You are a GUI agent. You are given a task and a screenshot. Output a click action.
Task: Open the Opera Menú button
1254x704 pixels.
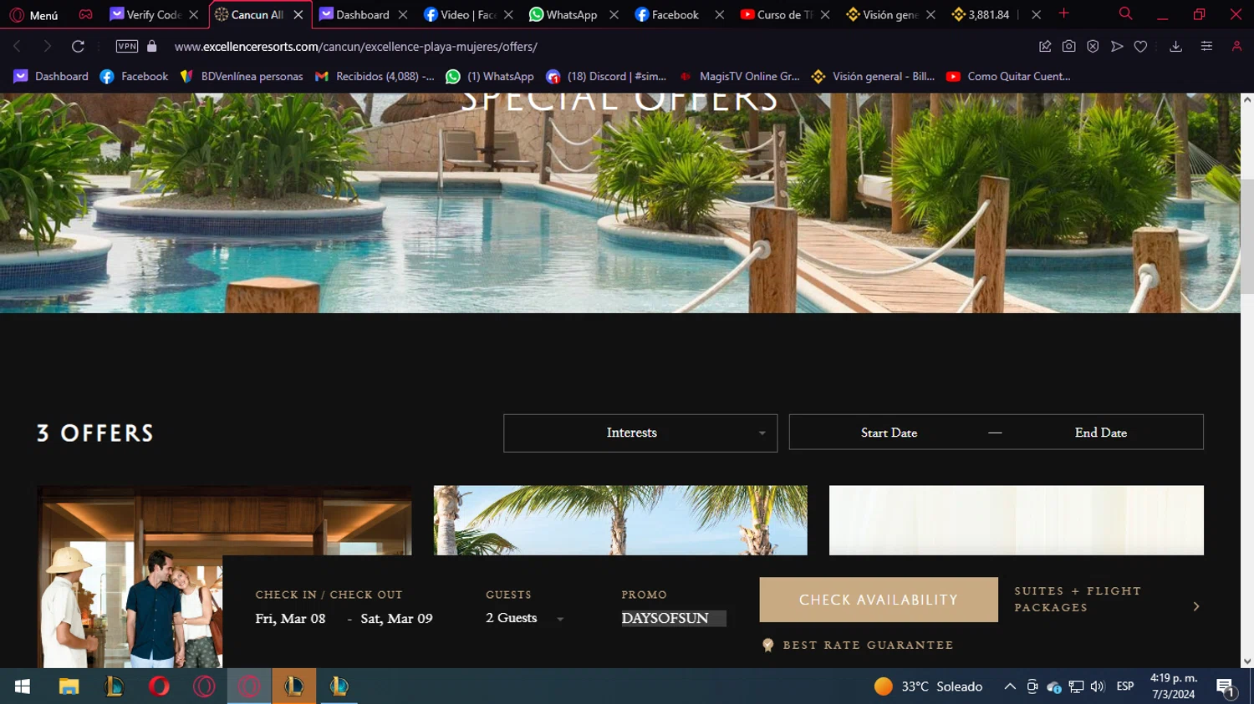[x=33, y=15]
